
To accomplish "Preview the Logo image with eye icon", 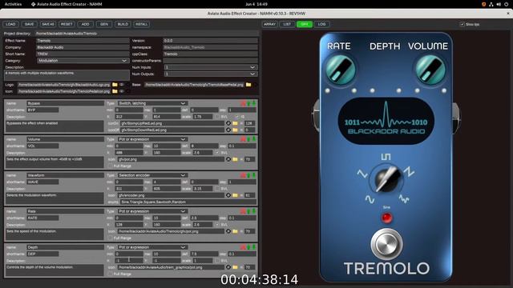I will pos(122,85).
